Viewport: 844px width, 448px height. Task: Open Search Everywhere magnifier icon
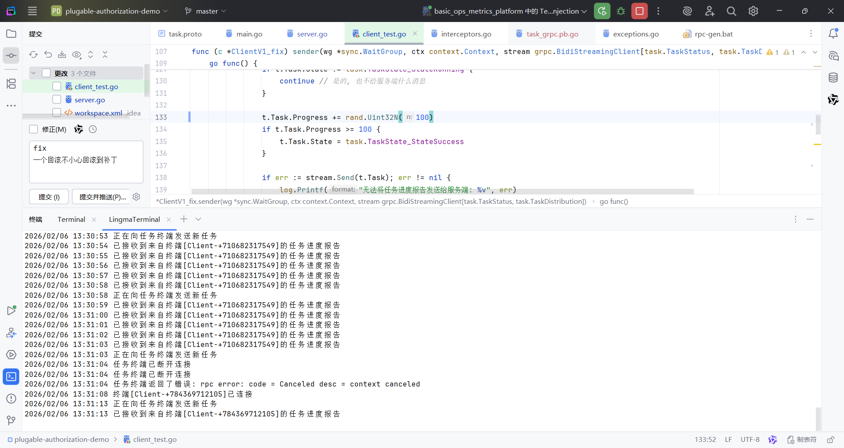(x=731, y=11)
